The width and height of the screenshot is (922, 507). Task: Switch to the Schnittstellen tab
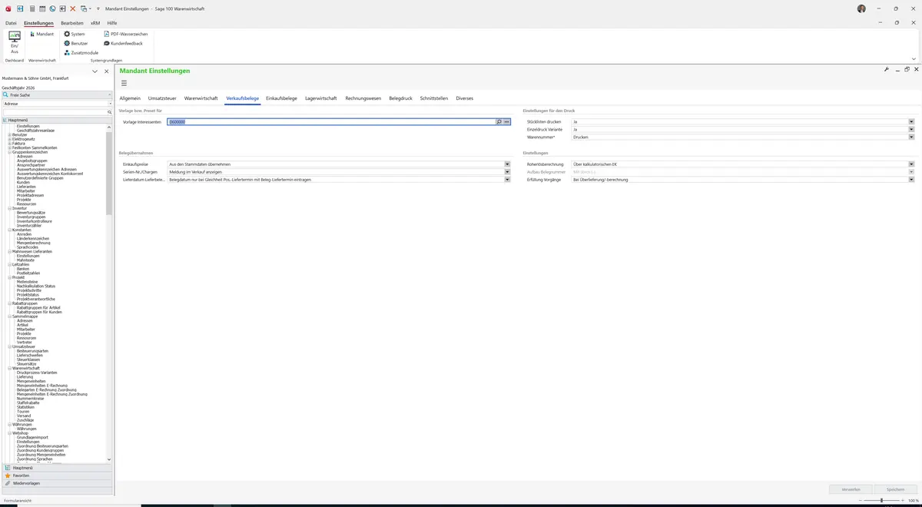coord(434,98)
